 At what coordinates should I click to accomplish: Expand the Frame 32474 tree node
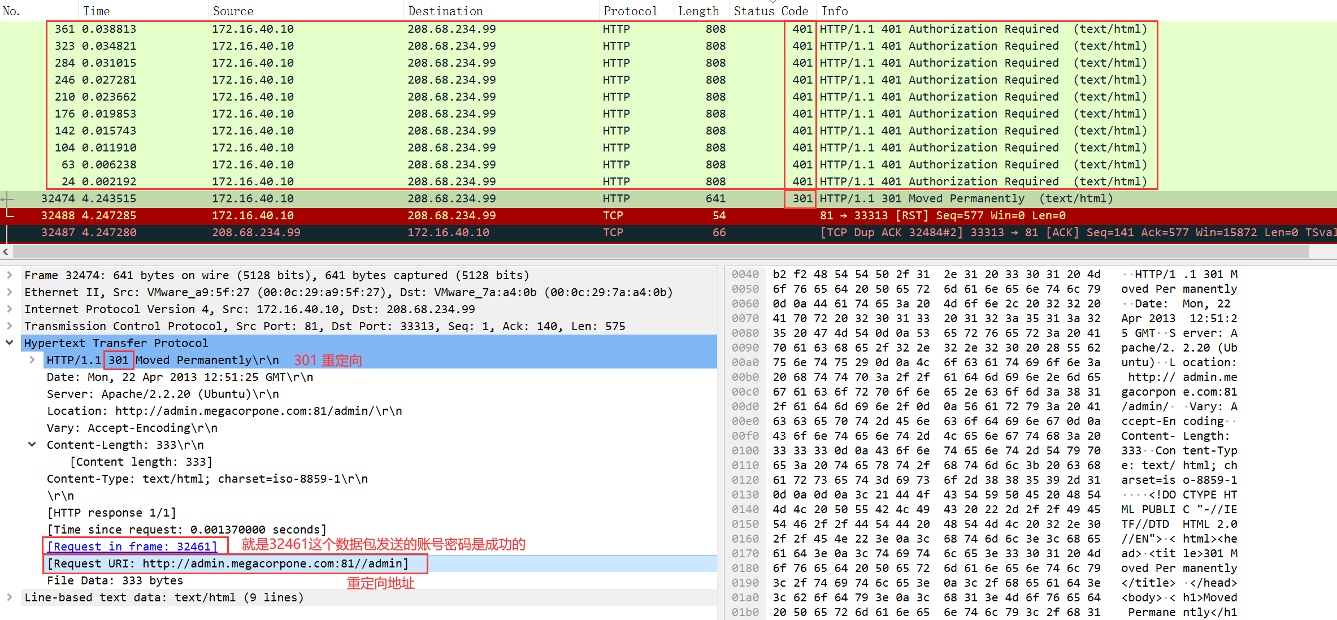(10, 275)
